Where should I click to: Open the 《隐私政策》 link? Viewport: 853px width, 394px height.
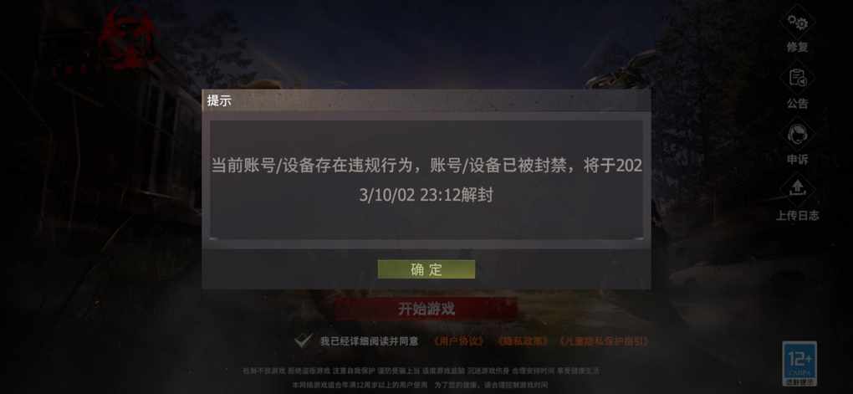pos(522,341)
